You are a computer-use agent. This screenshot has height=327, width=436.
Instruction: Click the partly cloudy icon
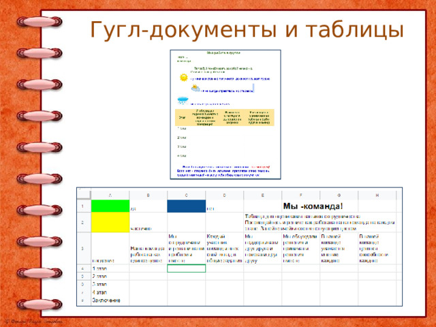point(196,88)
